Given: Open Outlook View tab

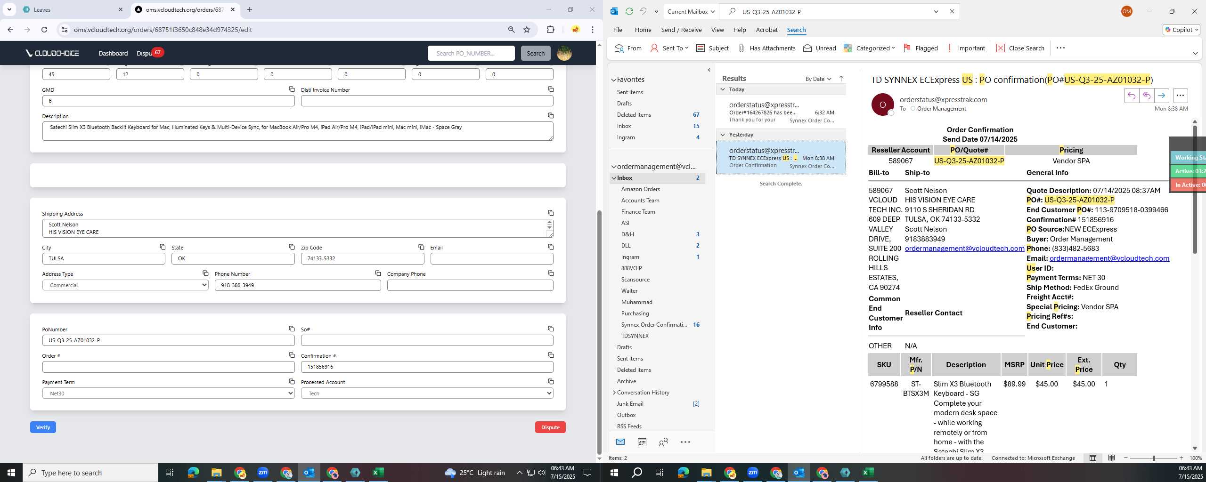Looking at the screenshot, I should (717, 30).
